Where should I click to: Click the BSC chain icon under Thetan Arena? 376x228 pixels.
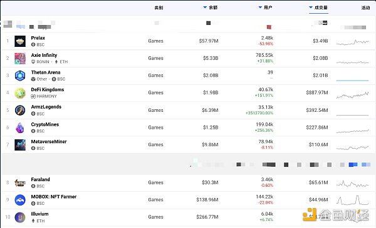tap(54, 79)
